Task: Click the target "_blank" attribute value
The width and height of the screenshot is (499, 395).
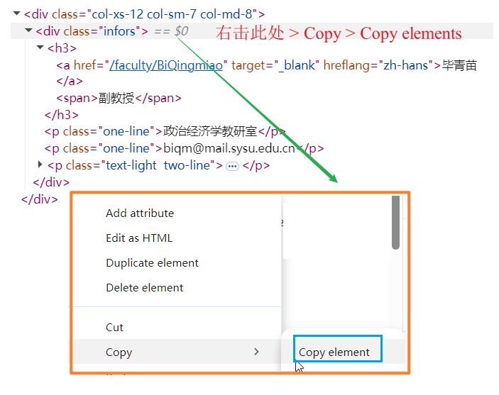Action: click(297, 65)
